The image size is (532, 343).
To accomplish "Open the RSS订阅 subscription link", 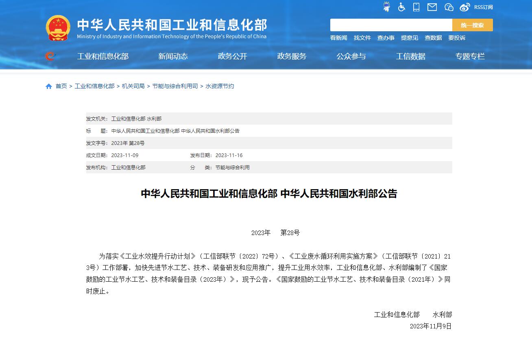I will coord(484,7).
